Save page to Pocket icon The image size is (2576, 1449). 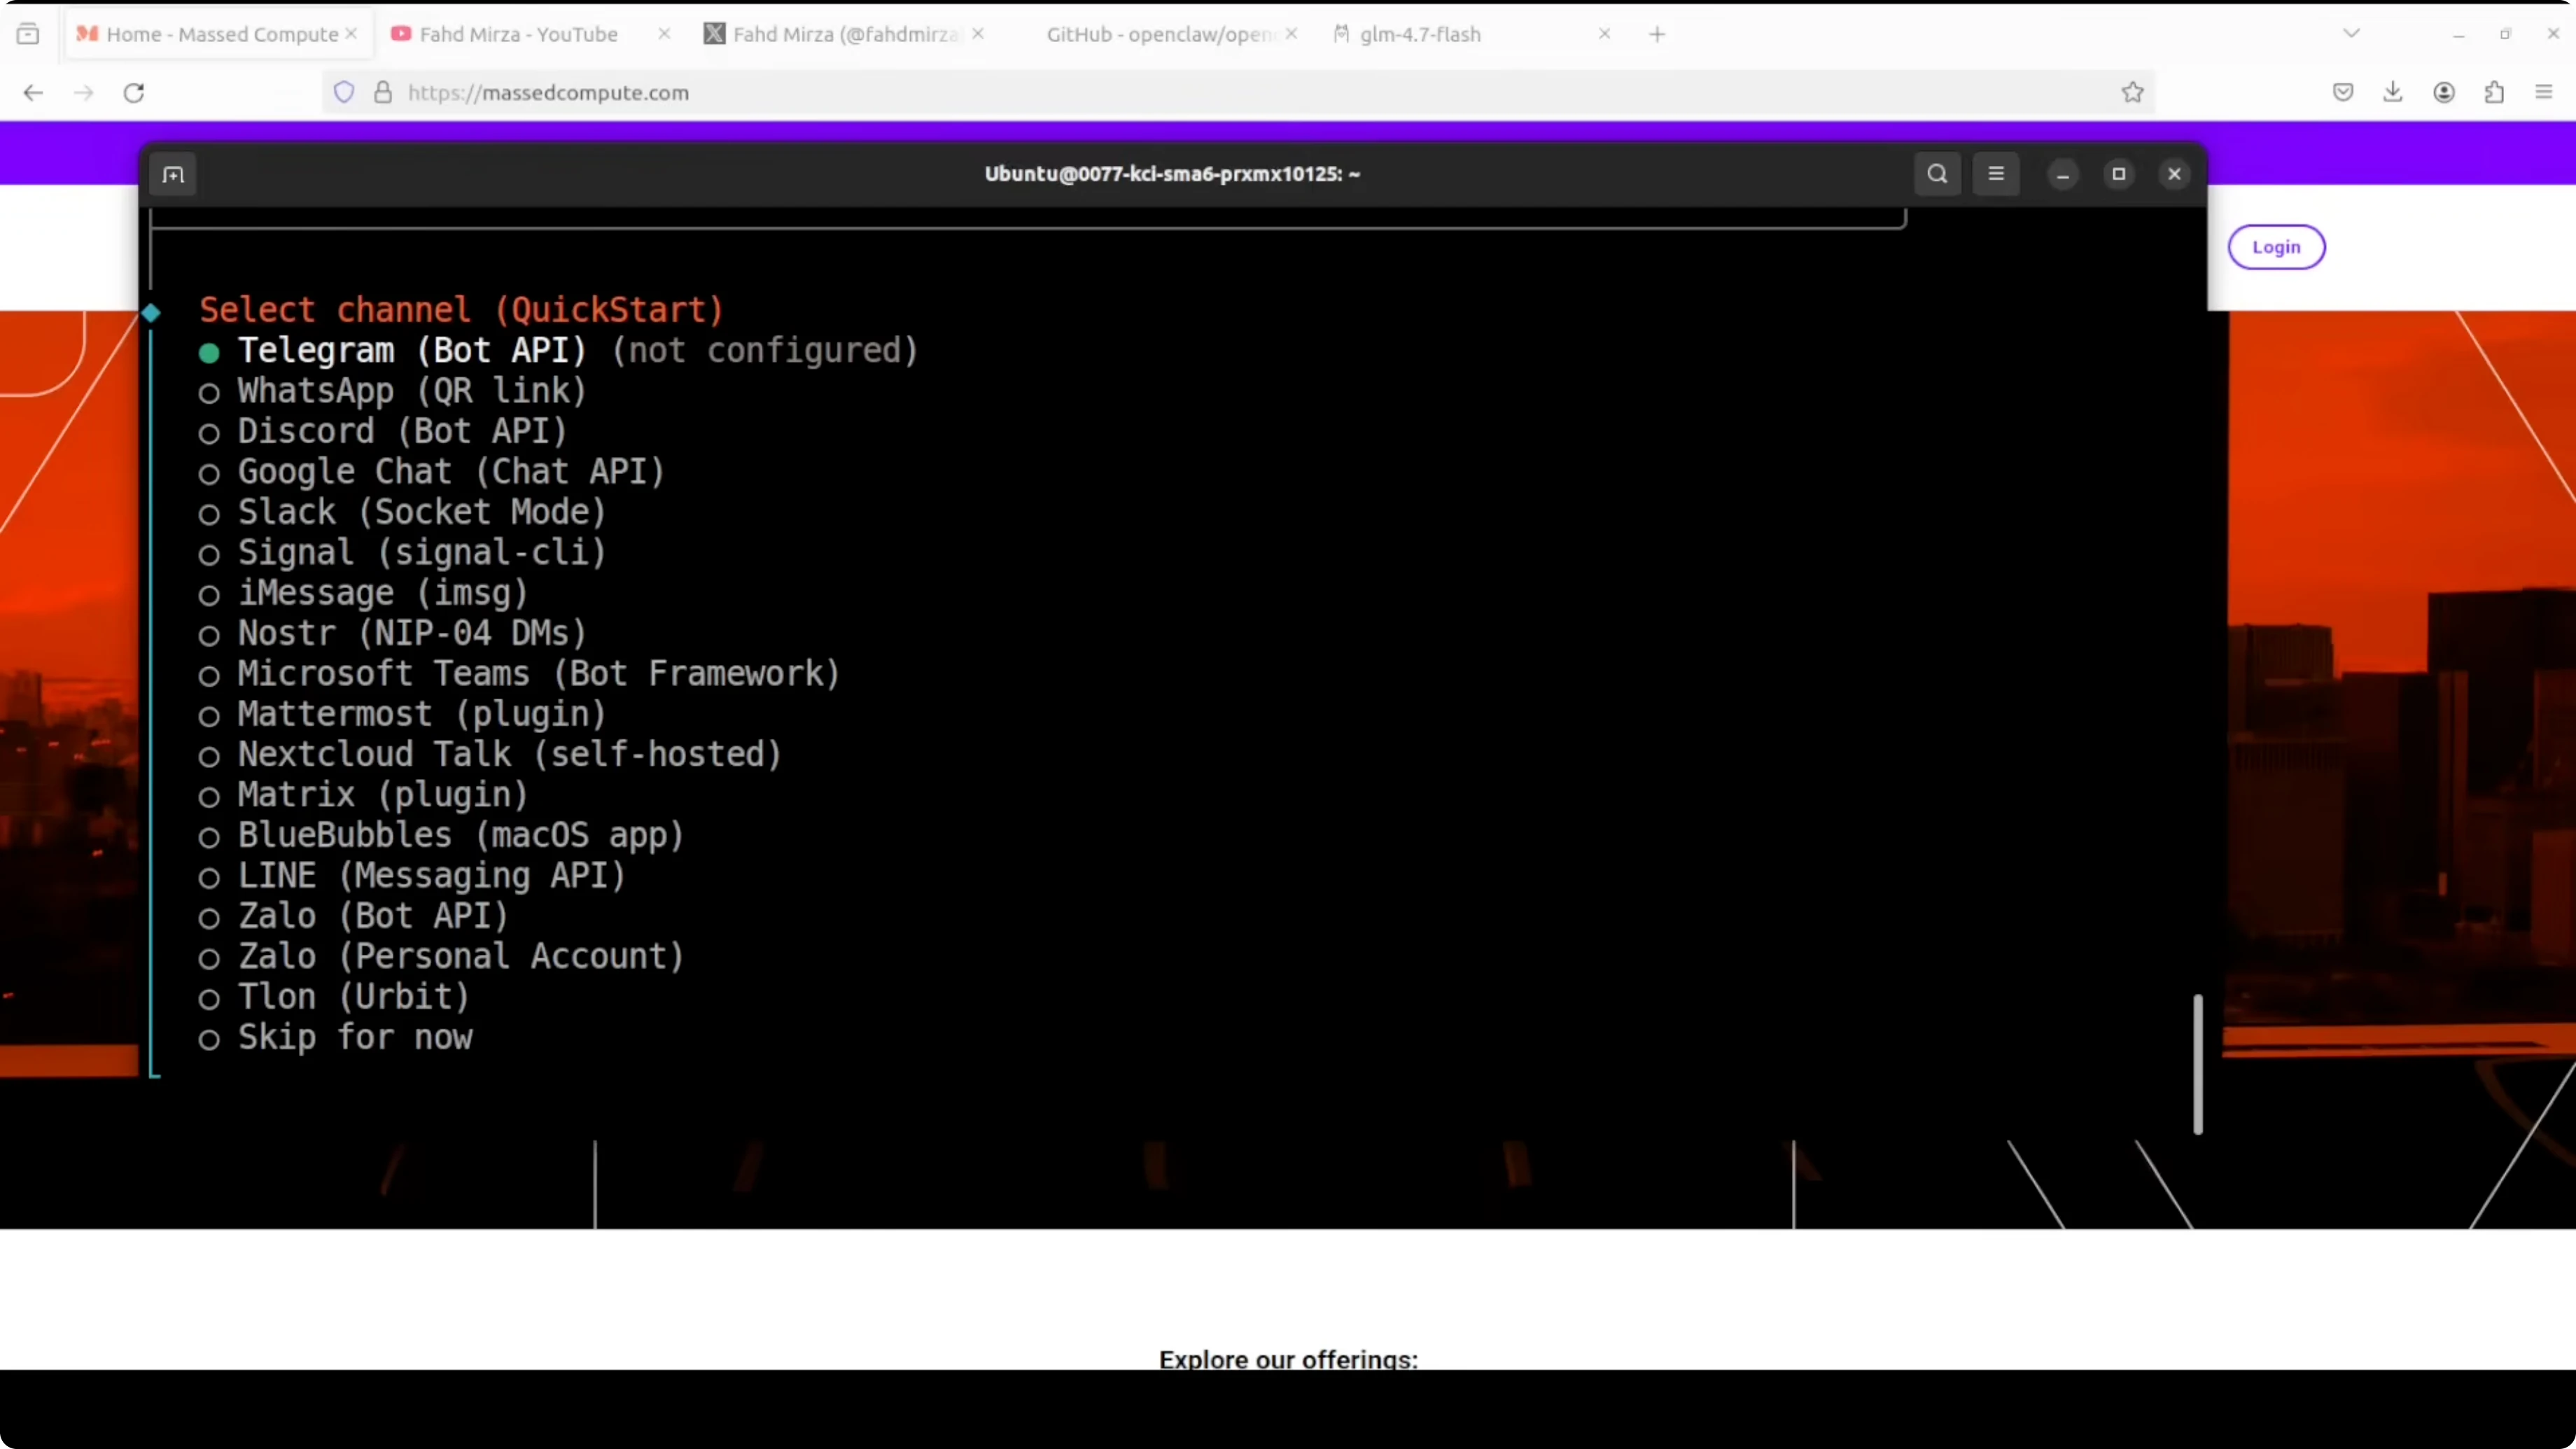click(2343, 92)
